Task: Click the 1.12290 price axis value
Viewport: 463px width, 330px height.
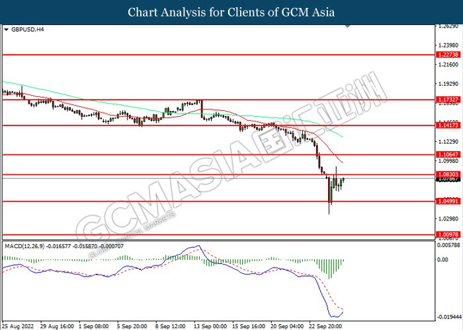Action: [x=448, y=142]
